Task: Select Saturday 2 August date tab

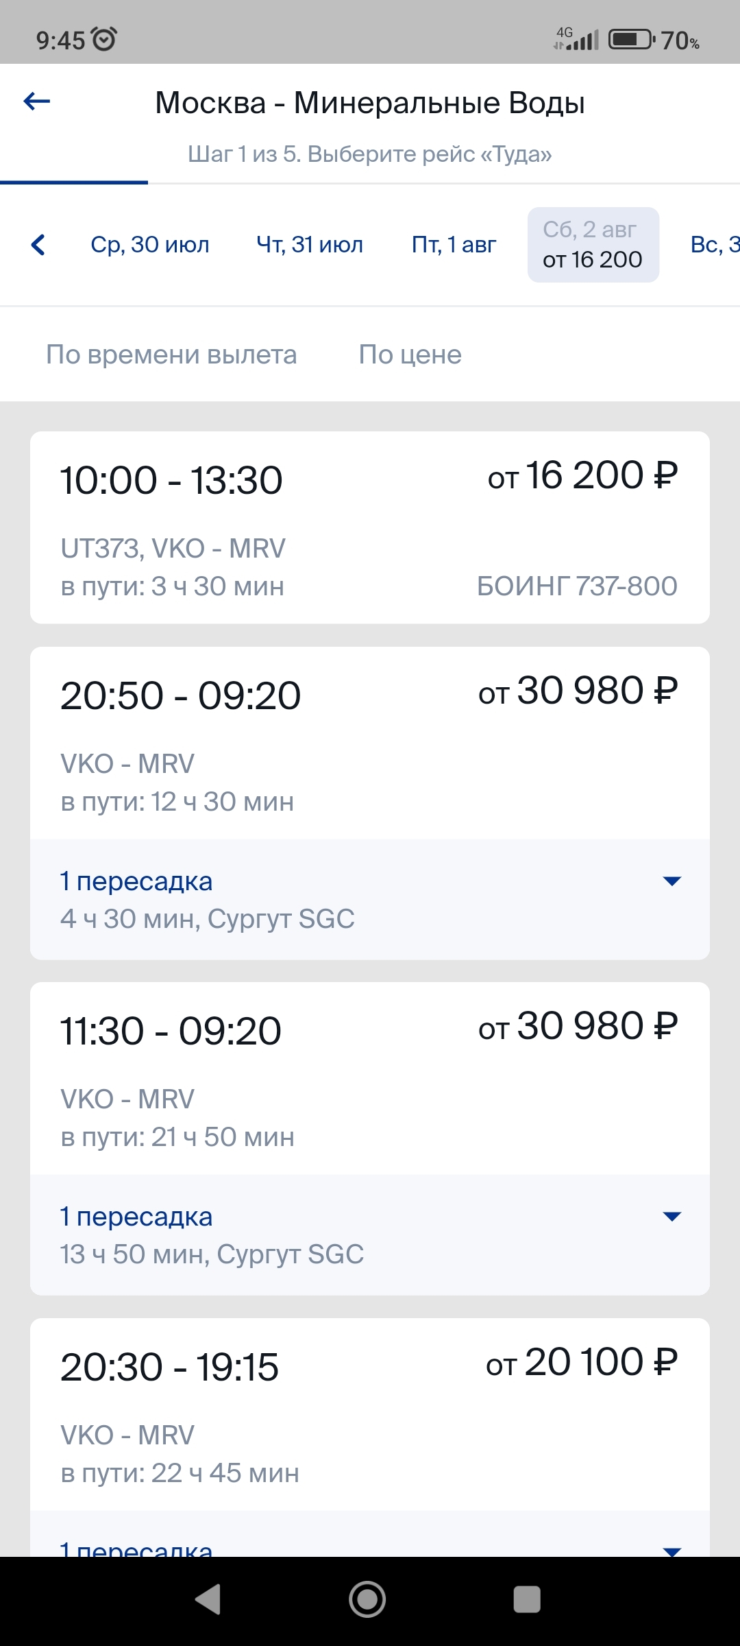Action: tap(593, 245)
